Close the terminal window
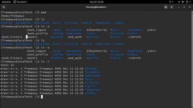This screenshot has width=193, height=108. click(190, 7)
